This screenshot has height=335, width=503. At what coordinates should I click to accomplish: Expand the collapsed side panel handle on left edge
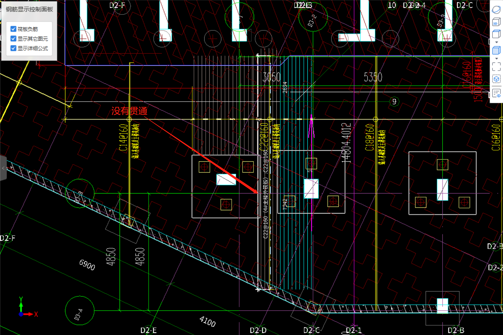coord(3,168)
